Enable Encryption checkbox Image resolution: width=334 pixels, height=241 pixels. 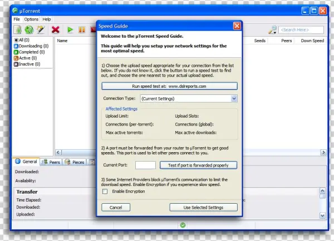pos(105,192)
